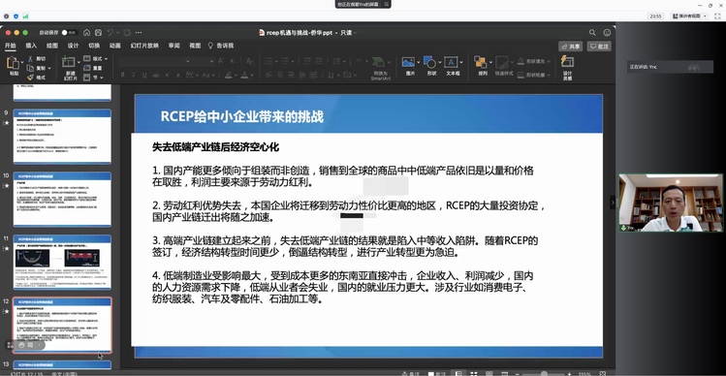Switch to the Insert (插入) ribbon tab
The height and width of the screenshot is (376, 726).
pyautogui.click(x=31, y=46)
